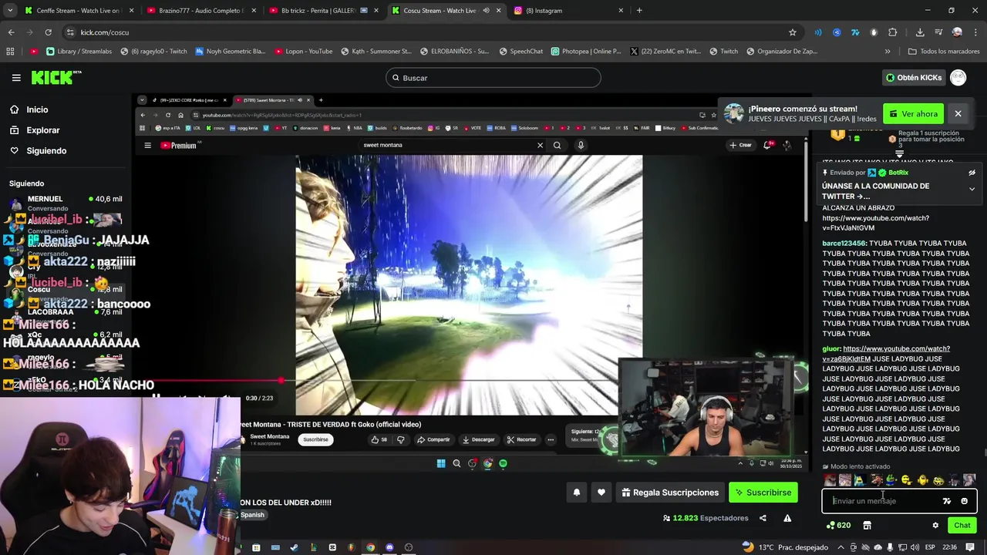Switch ESP keyboard language indicator
Screen dimensions: 987x555
tap(930, 547)
